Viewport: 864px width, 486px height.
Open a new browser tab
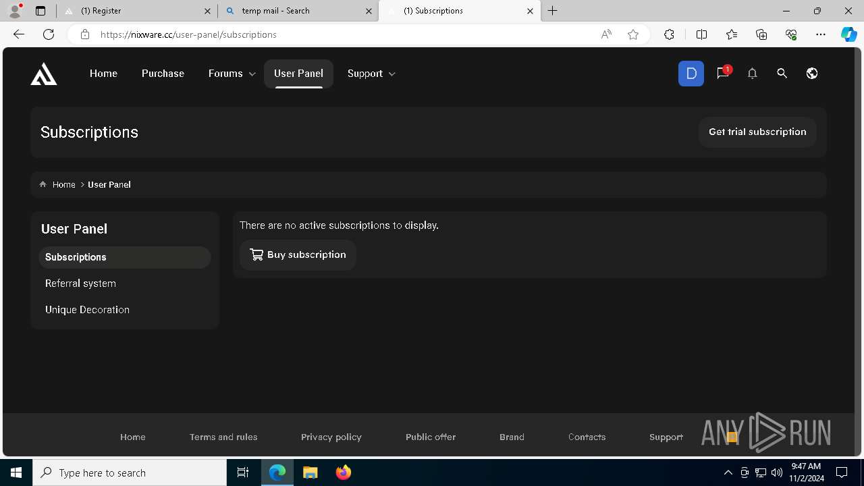(553, 11)
